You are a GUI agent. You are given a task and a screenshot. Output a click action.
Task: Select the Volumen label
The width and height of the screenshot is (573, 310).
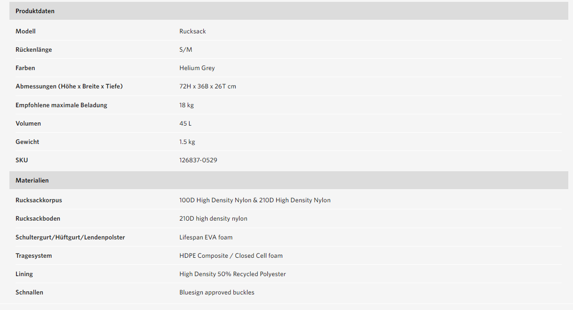tap(28, 123)
